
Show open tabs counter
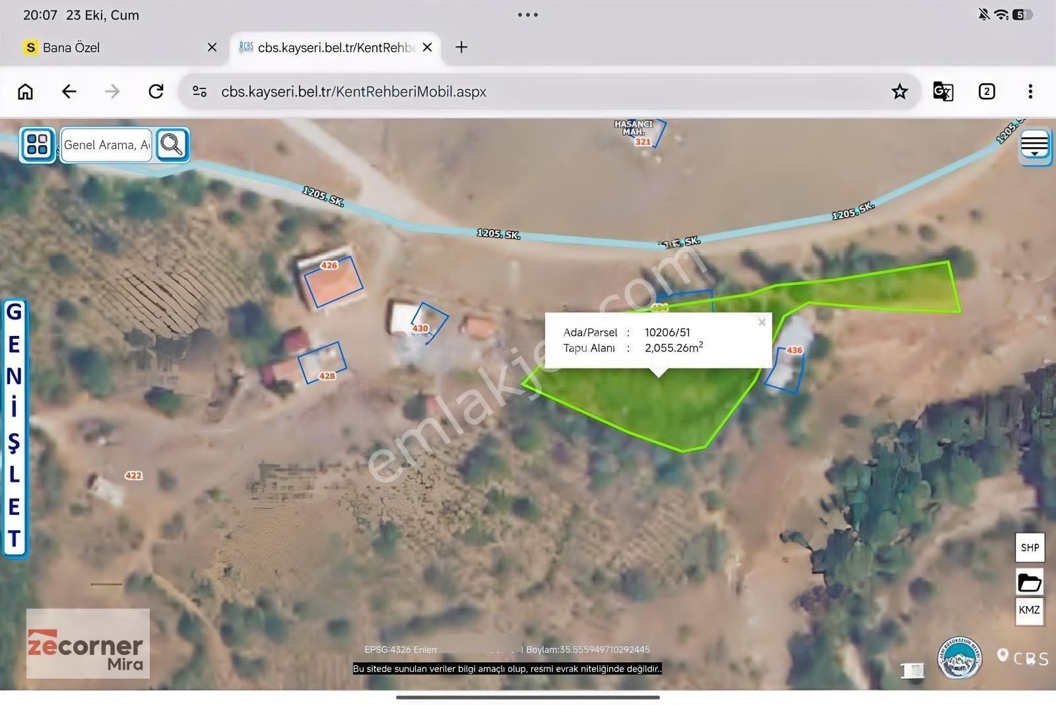(x=987, y=91)
